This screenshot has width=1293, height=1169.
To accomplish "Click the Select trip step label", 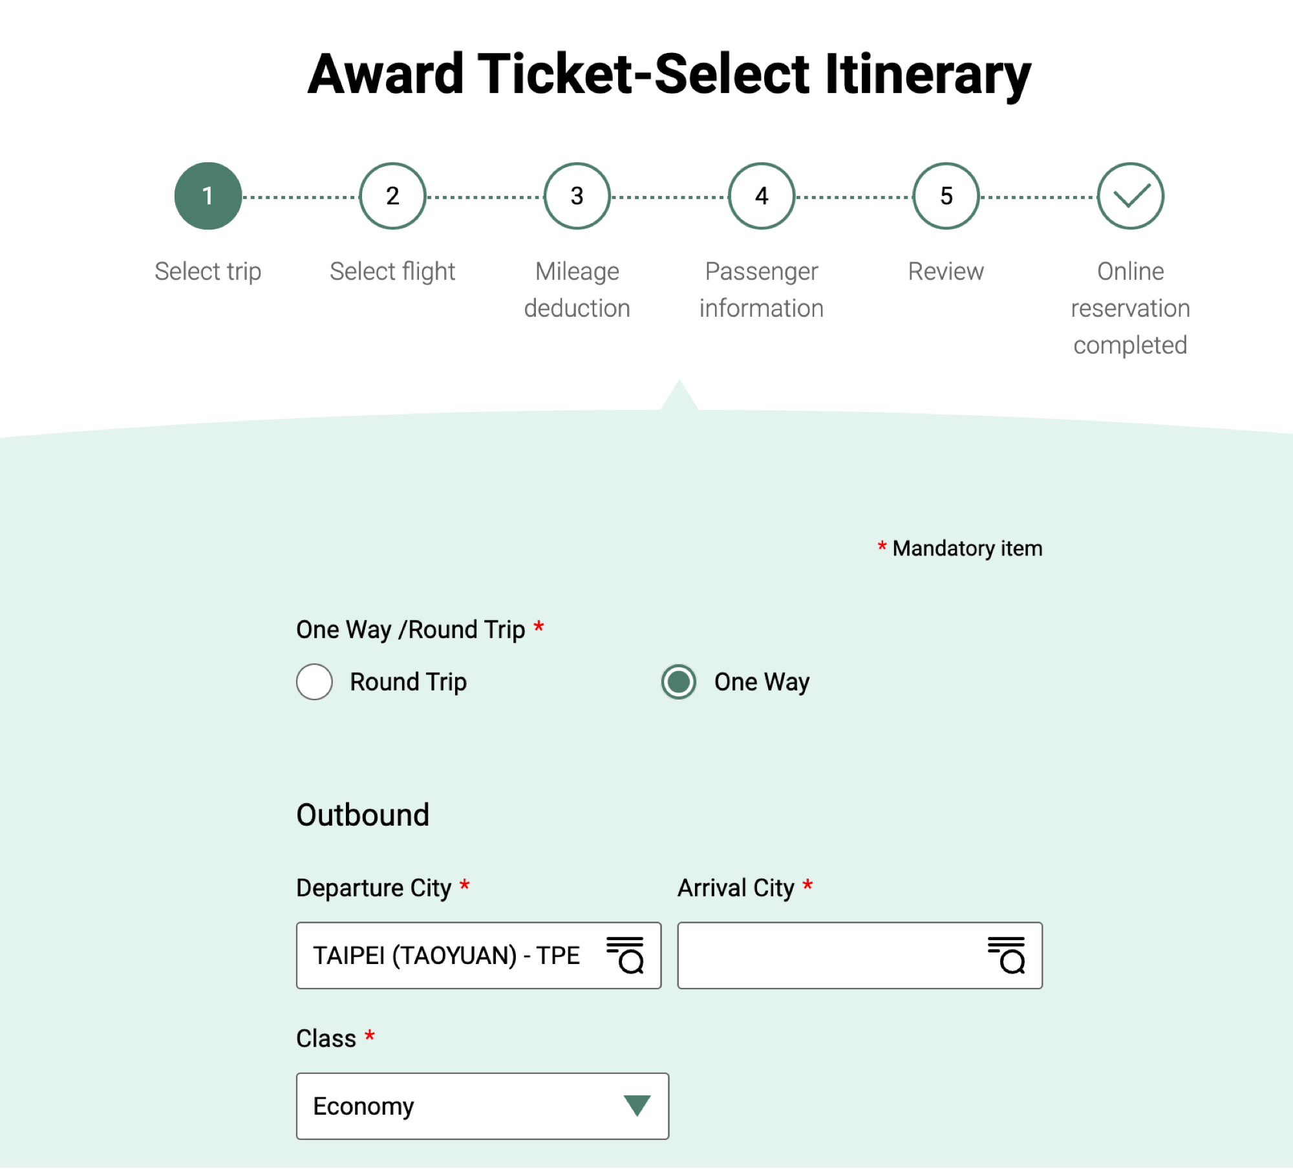I will (208, 271).
